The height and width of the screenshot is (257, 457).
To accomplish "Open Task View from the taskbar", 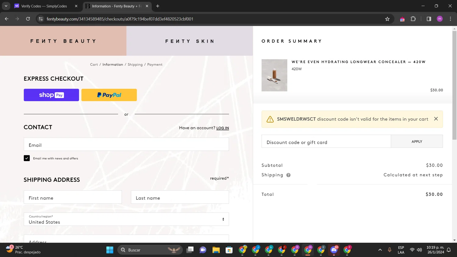I will (x=190, y=250).
